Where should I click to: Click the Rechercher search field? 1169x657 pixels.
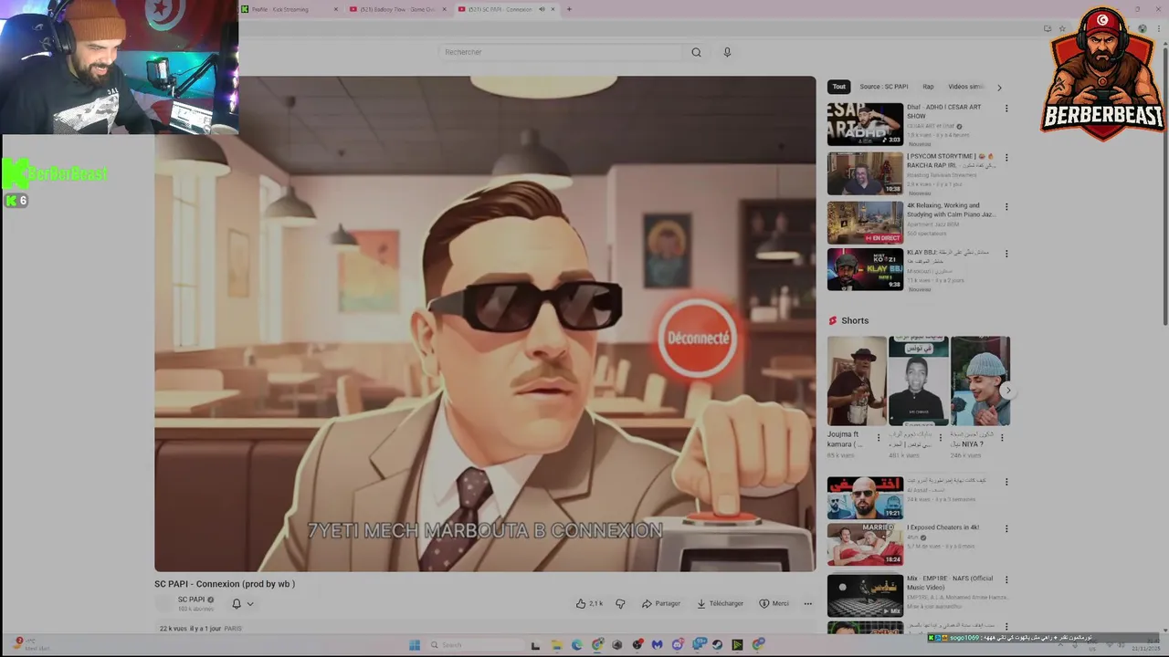(x=560, y=52)
